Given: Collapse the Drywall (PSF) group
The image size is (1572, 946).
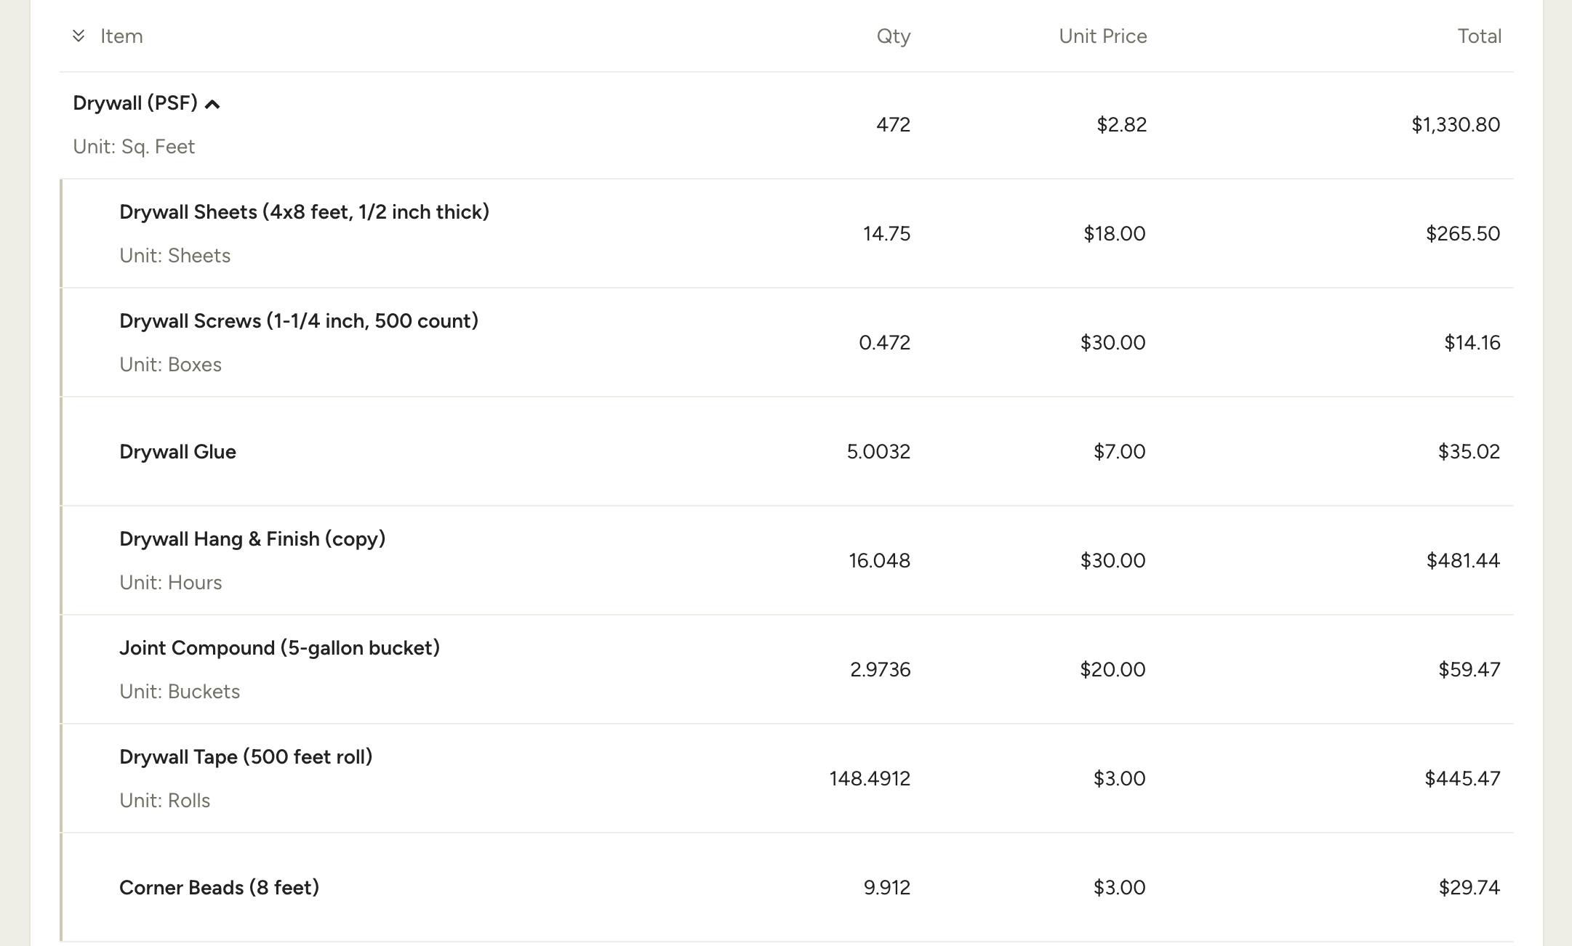Looking at the screenshot, I should (212, 105).
